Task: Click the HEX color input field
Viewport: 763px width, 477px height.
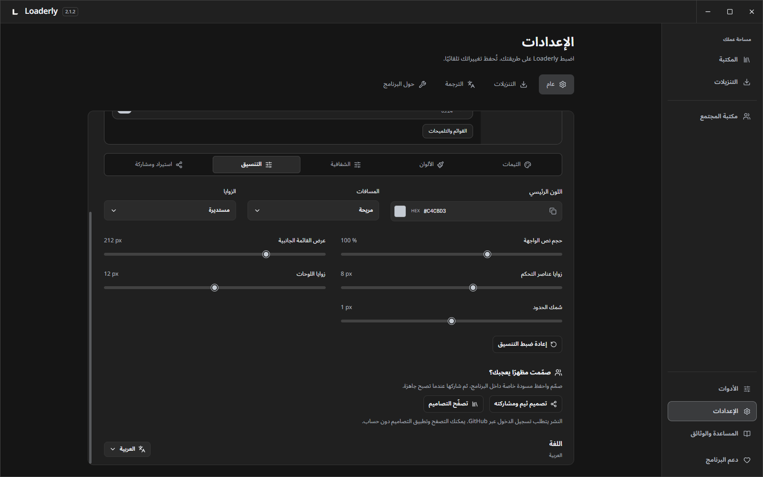Action: pos(476,211)
